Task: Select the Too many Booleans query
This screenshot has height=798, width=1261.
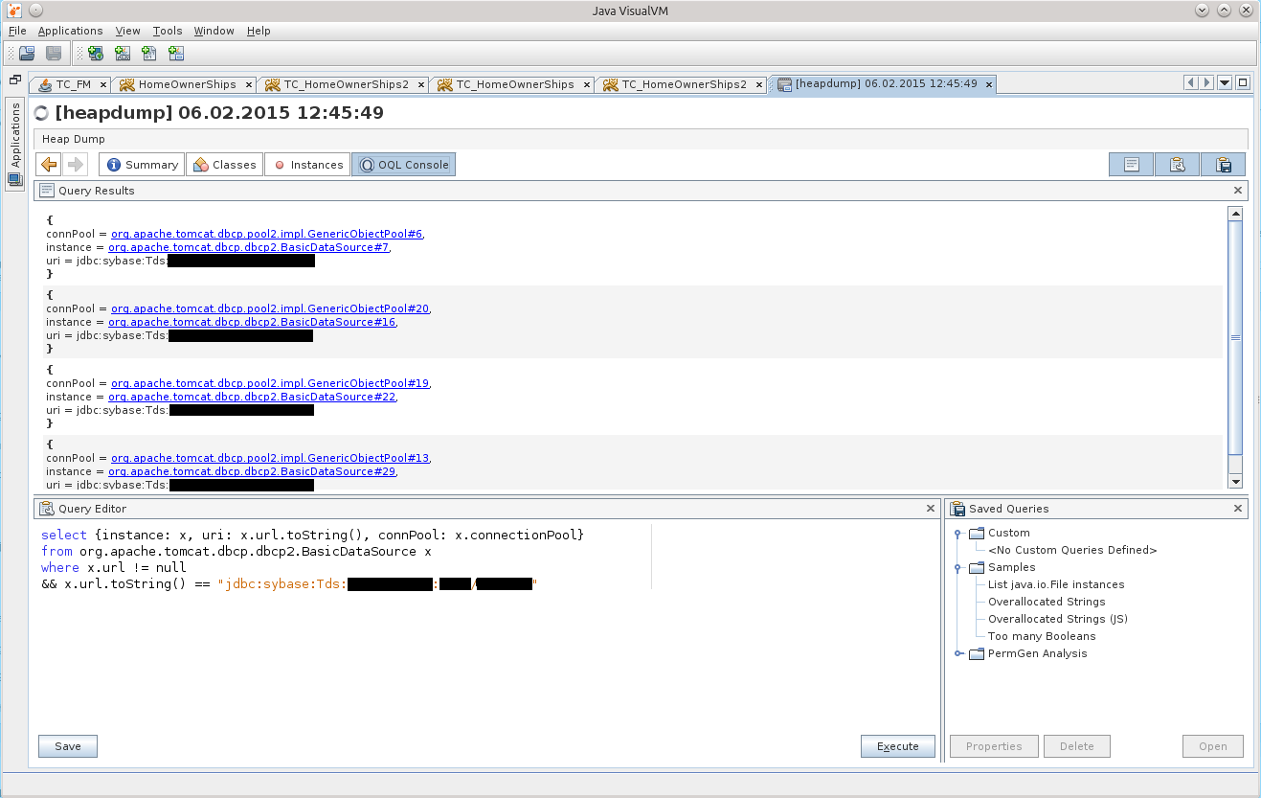Action: click(1042, 636)
